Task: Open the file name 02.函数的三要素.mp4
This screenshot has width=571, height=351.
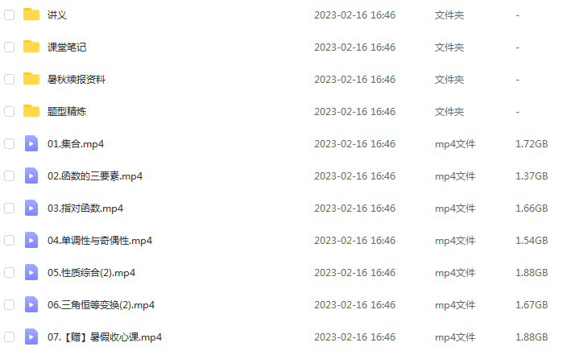Action: (95, 176)
